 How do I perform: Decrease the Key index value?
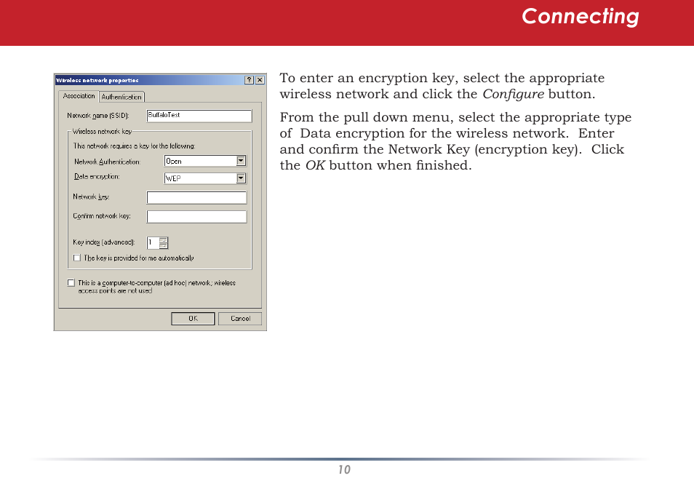pyautogui.click(x=164, y=246)
